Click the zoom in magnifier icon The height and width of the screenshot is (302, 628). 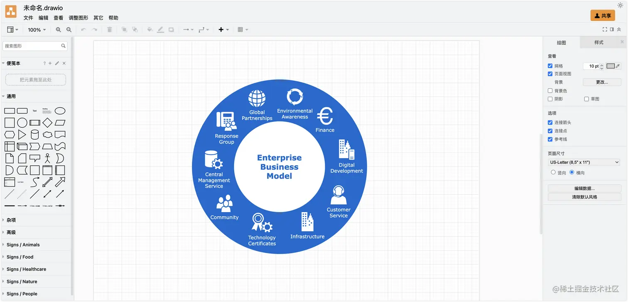click(58, 30)
